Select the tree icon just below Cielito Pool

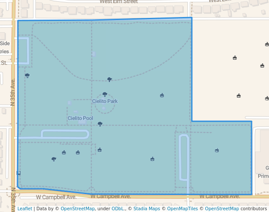pyautogui.click(x=100, y=124)
